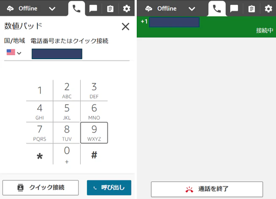Dial key 9 WXYZ on keypad
276x199 pixels.
[x=94, y=133]
